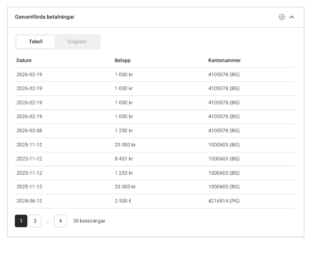
Task: Open the settings gear for Genomförda betalningar
Action: pos(282,17)
